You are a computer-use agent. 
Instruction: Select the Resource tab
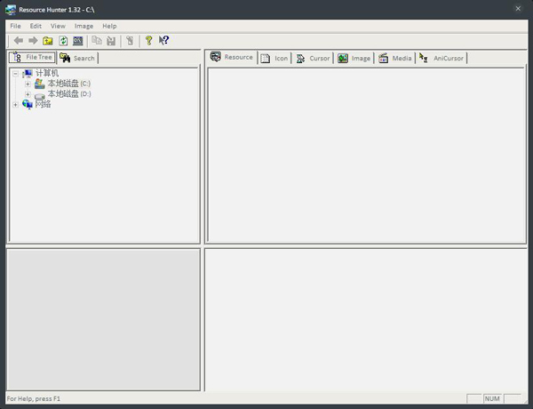click(x=232, y=57)
